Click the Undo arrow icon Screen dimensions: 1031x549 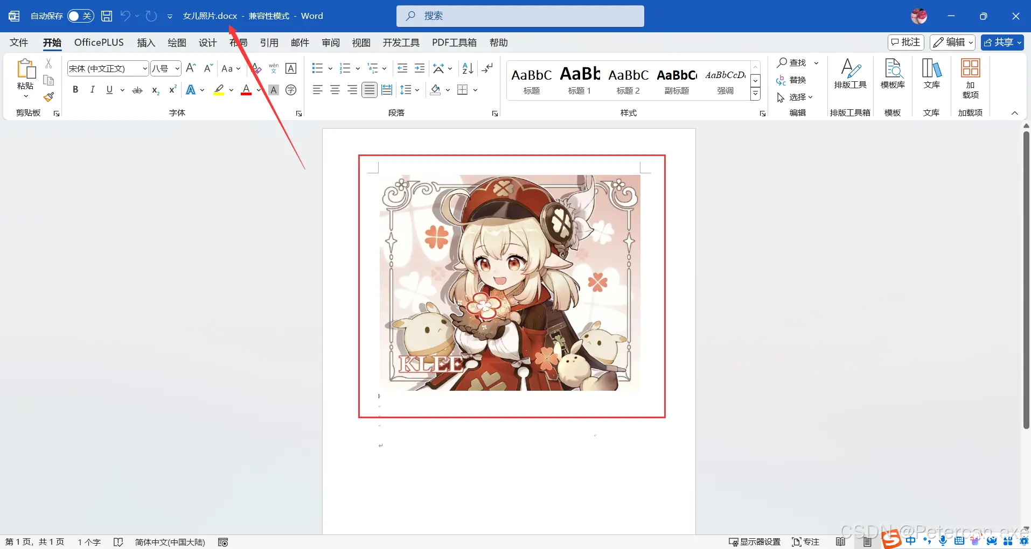(125, 16)
